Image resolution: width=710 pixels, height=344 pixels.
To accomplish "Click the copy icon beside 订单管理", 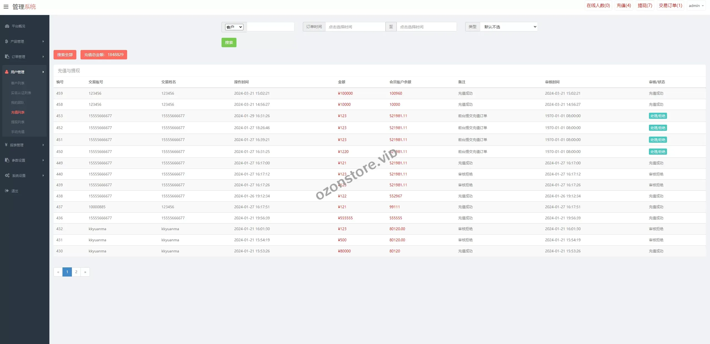I will 7,57.
